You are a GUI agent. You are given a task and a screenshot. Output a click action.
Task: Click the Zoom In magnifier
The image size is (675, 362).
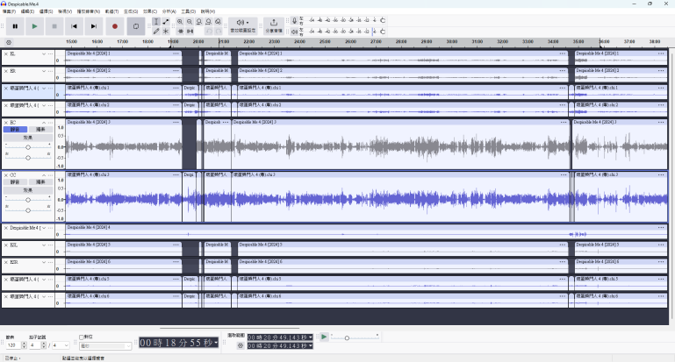coord(180,22)
